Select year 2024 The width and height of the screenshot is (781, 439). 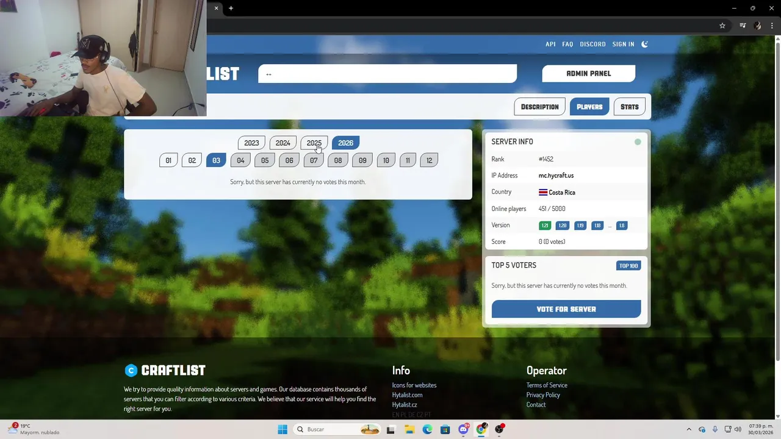point(283,143)
